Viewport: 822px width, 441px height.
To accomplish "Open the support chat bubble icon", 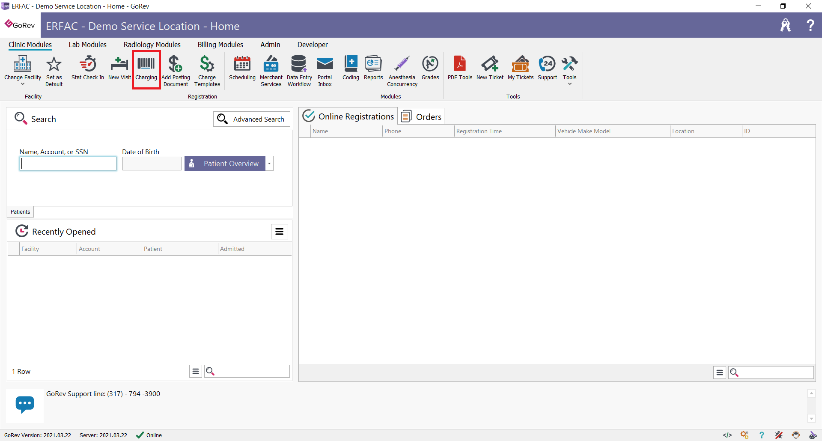I will click(25, 404).
